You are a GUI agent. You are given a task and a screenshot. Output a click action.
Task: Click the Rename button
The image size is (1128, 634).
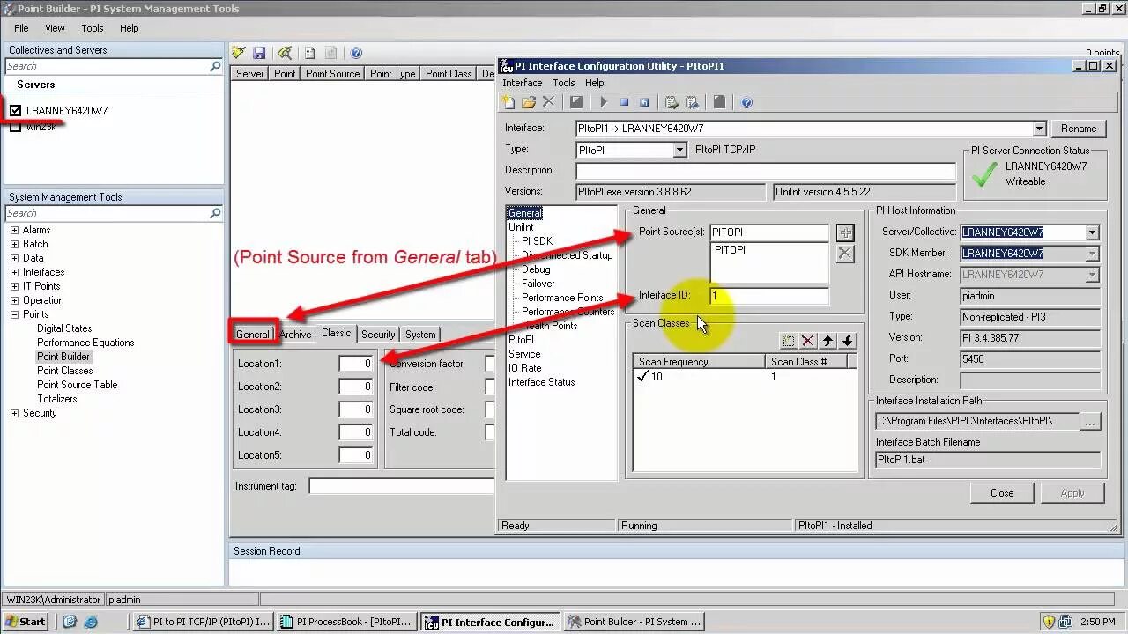[x=1079, y=129]
